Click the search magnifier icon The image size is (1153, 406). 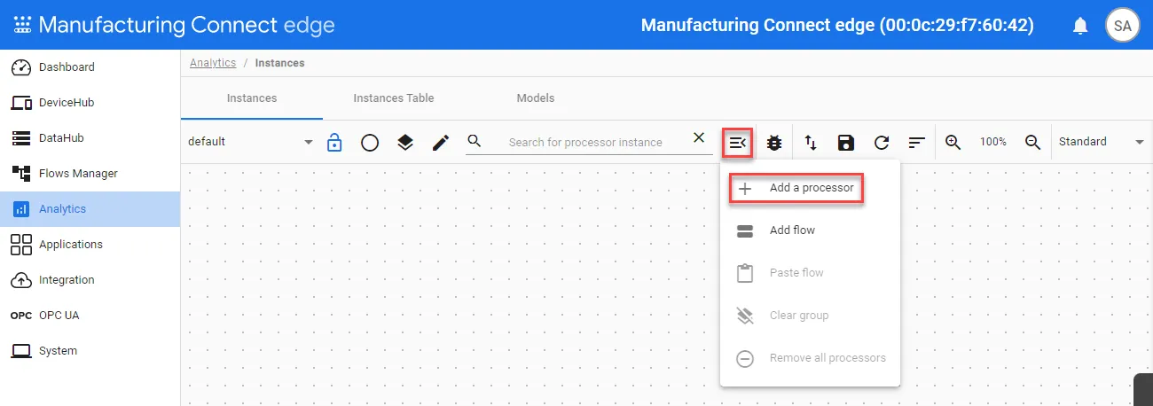[475, 141]
